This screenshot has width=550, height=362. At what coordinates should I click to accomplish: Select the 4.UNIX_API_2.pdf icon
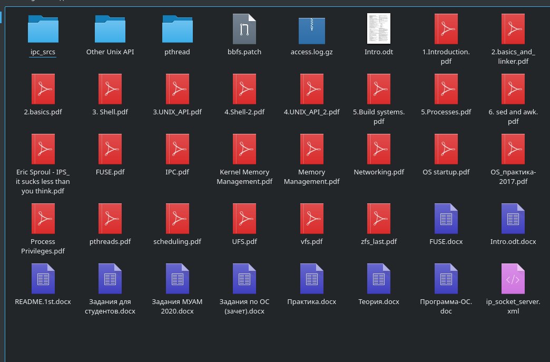click(311, 89)
